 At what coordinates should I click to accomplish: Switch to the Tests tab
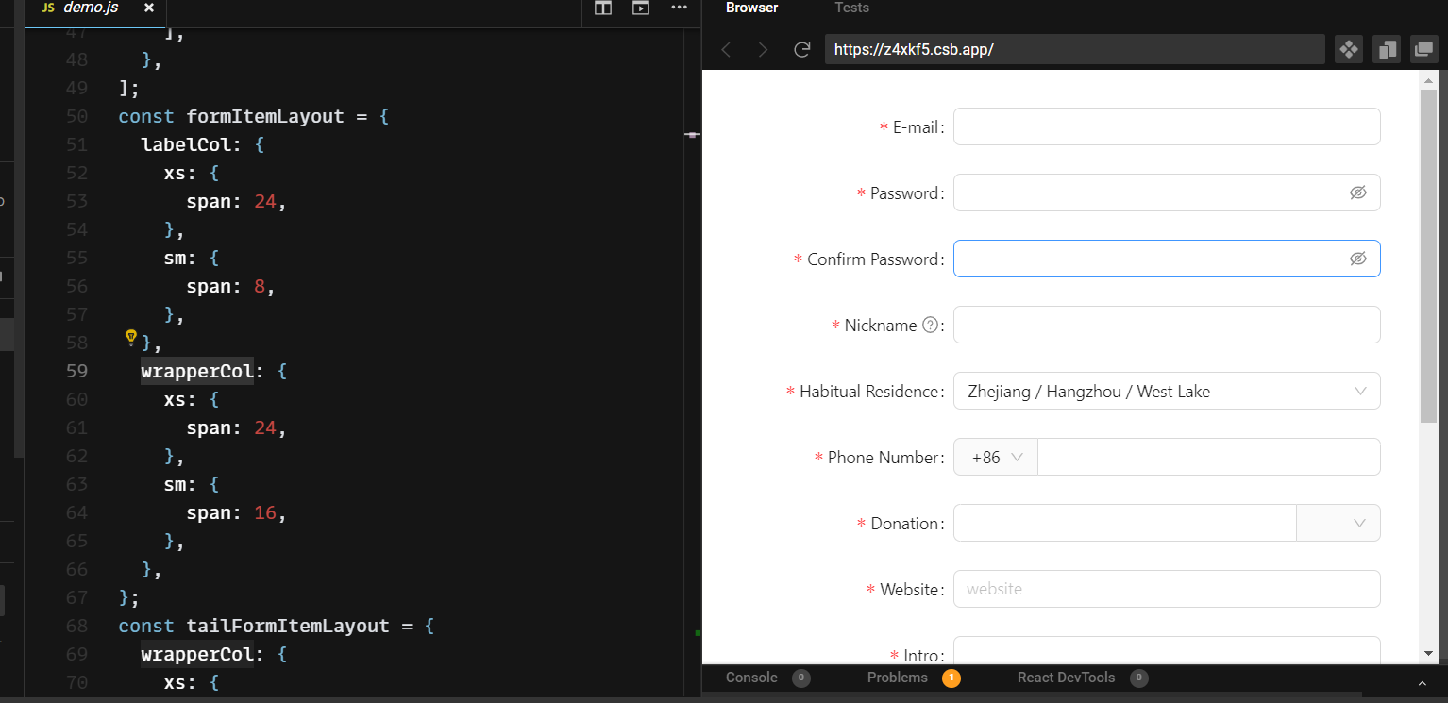coord(851,8)
